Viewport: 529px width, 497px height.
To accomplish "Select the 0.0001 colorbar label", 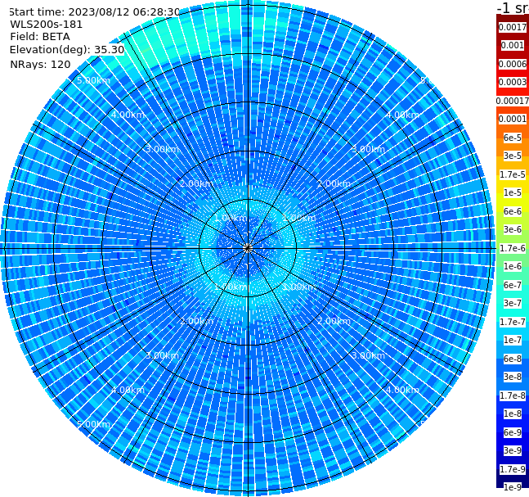I will pyautogui.click(x=513, y=119).
